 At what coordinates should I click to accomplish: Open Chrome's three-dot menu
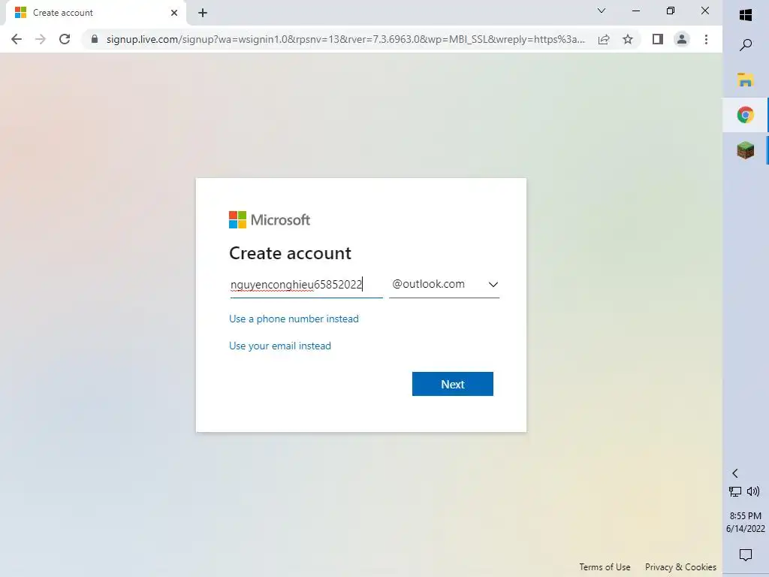(706, 39)
